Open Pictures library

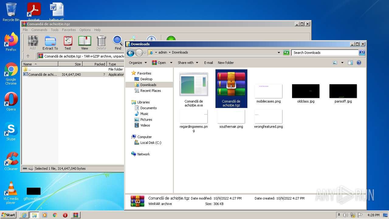pos(143,120)
